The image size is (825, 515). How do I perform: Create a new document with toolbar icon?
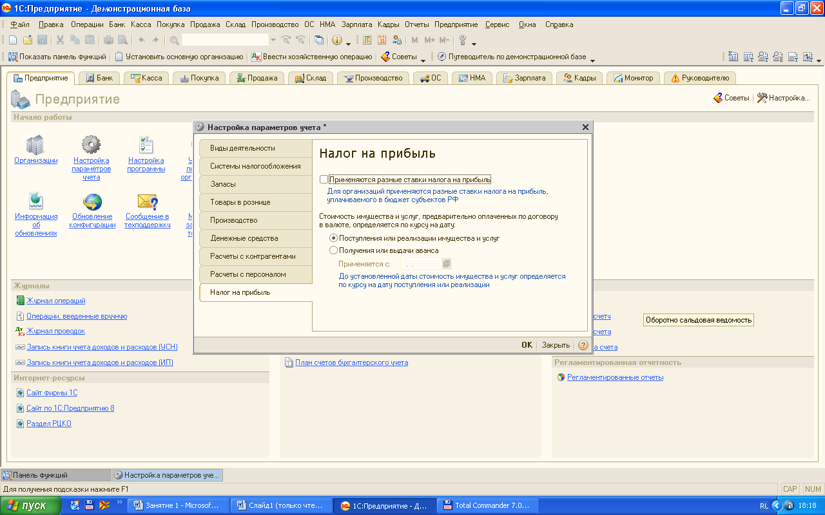click(12, 40)
